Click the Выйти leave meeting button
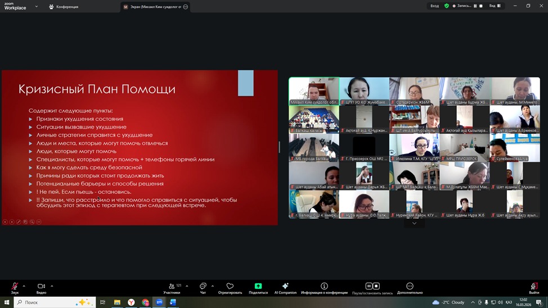 coord(533,287)
